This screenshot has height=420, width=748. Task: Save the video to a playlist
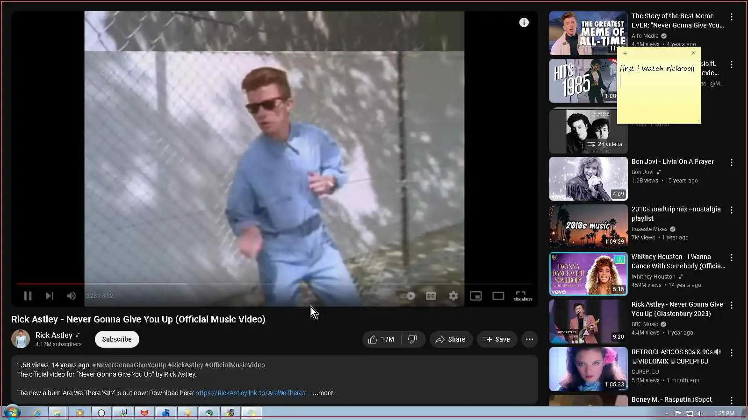click(496, 339)
